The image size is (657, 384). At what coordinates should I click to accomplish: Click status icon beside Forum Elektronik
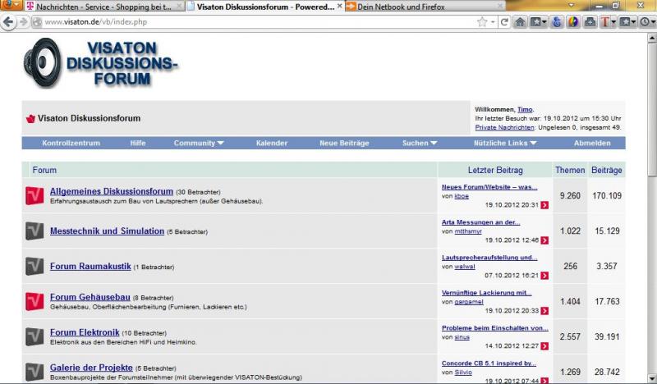coord(34,336)
